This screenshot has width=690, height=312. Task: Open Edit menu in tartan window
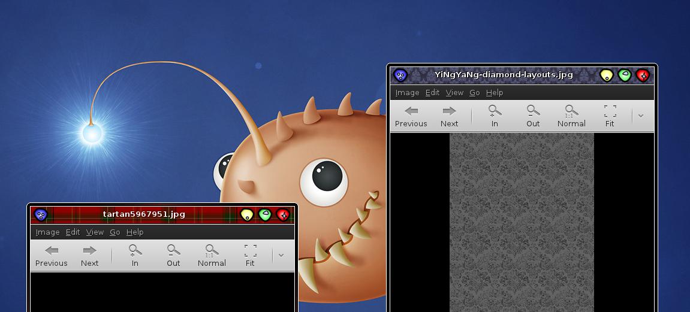click(x=73, y=232)
